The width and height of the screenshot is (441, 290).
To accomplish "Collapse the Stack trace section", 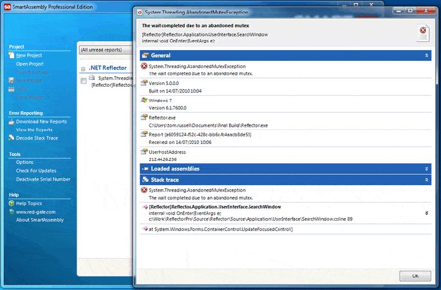I will point(426,179).
